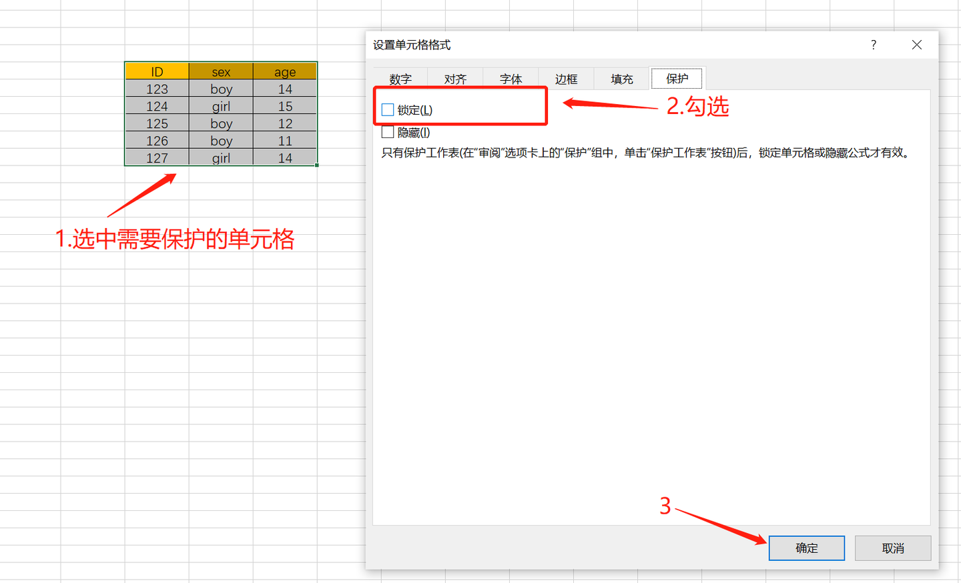Select the age cell showing 12

click(x=285, y=123)
